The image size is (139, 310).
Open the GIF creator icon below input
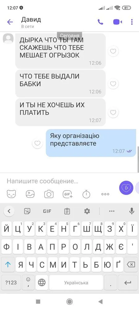(x=68, y=194)
